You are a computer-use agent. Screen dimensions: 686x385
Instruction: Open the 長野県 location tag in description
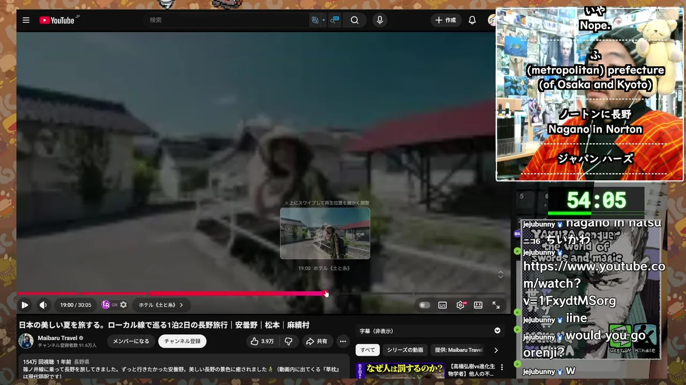(82, 362)
